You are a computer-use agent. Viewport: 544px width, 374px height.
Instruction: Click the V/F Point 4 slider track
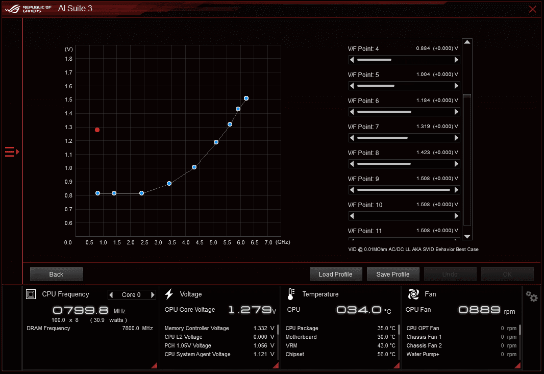click(404, 60)
